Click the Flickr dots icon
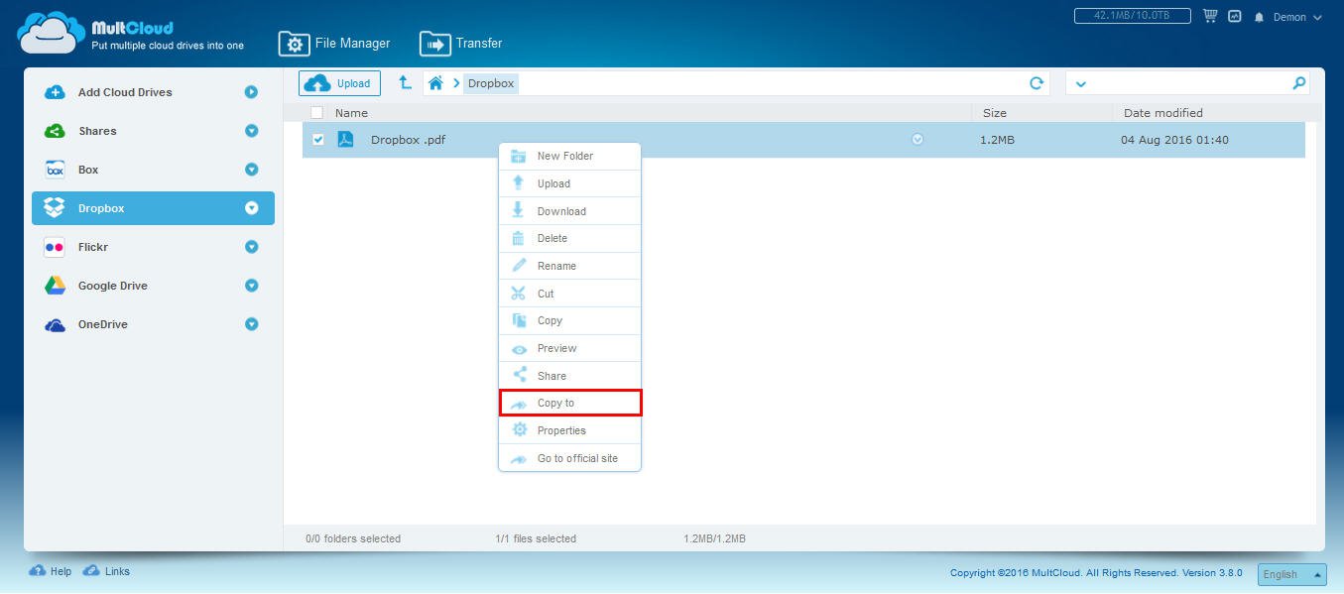 (56, 247)
